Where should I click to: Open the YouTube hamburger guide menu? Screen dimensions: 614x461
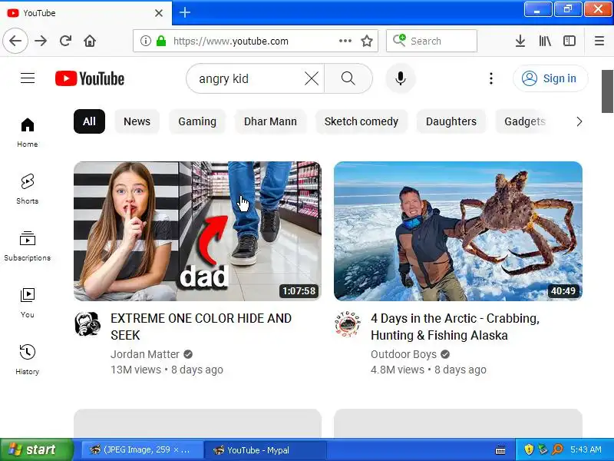[28, 78]
